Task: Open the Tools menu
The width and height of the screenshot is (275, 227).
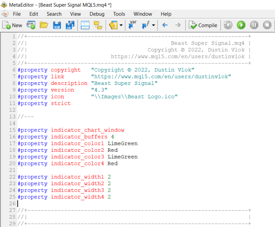Action: [119, 14]
